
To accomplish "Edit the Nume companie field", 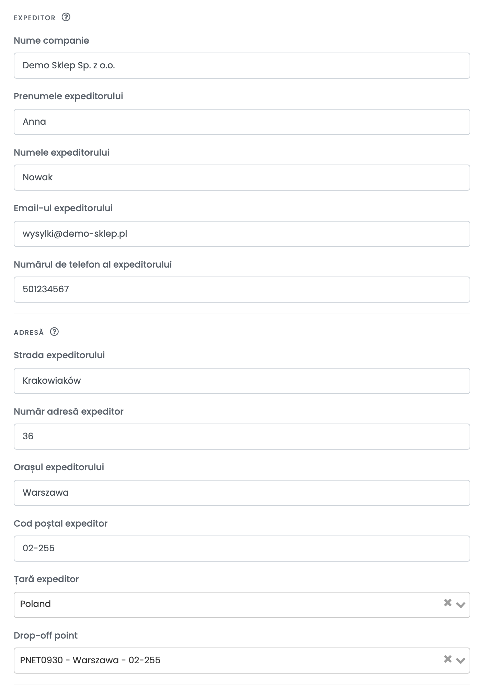I will [242, 66].
